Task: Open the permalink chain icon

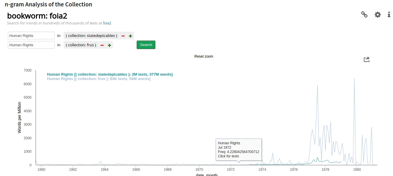Action: [364, 15]
